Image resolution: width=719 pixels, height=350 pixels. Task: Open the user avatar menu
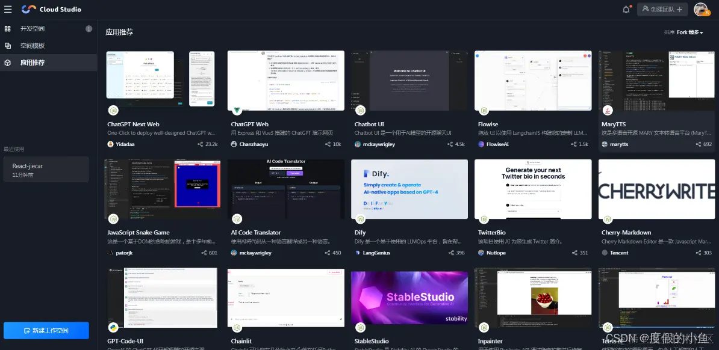coord(701,9)
